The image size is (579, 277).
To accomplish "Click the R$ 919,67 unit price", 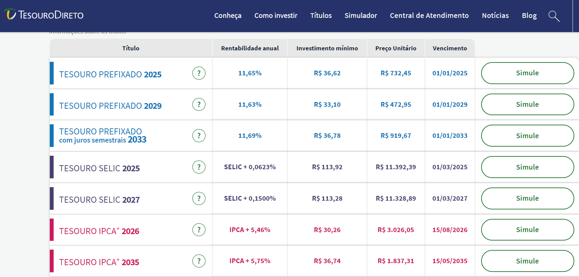I will tap(396, 135).
